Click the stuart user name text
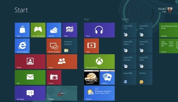This screenshot has width=178, height=102. 162,9
